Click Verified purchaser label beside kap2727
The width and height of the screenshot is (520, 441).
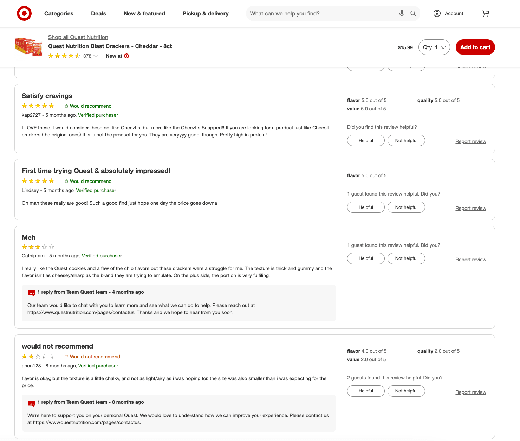click(98, 115)
